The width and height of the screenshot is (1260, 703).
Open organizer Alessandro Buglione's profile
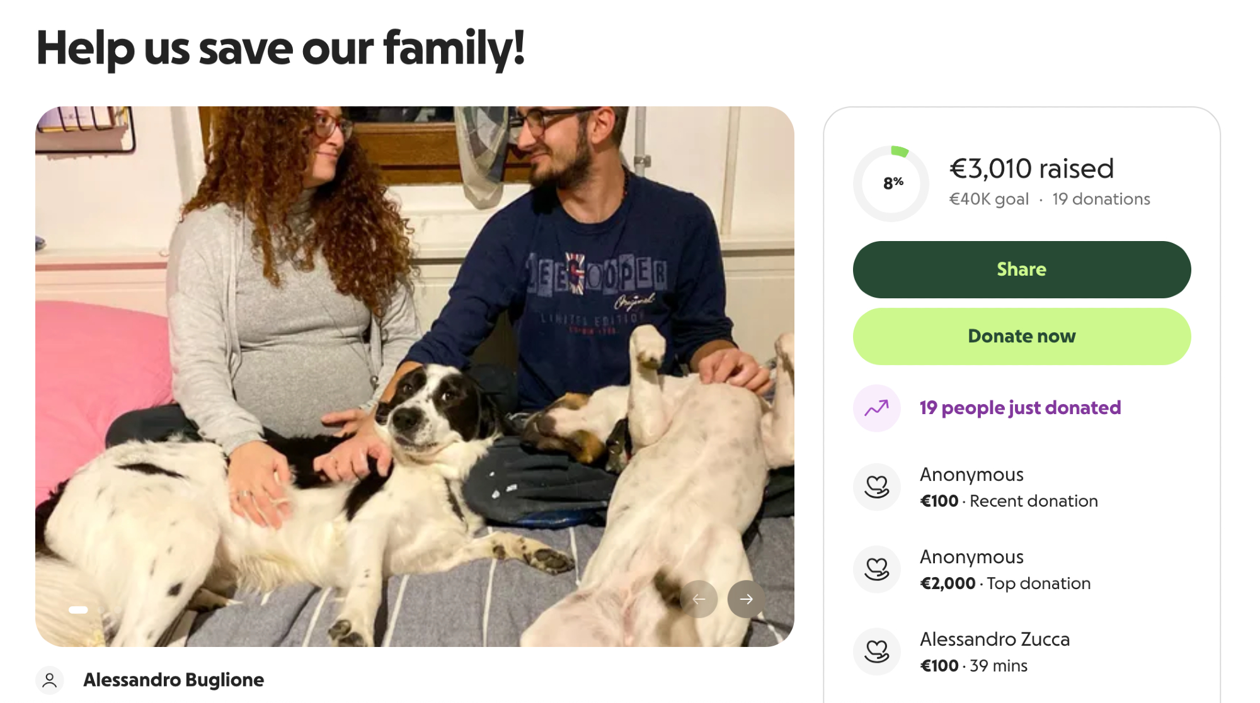[x=173, y=680]
